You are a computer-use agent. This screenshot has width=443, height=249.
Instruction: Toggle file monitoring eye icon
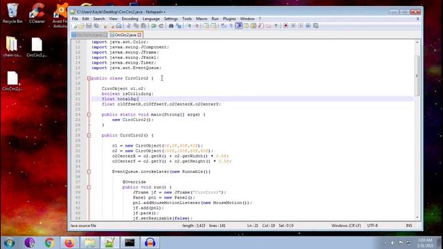point(276,26)
